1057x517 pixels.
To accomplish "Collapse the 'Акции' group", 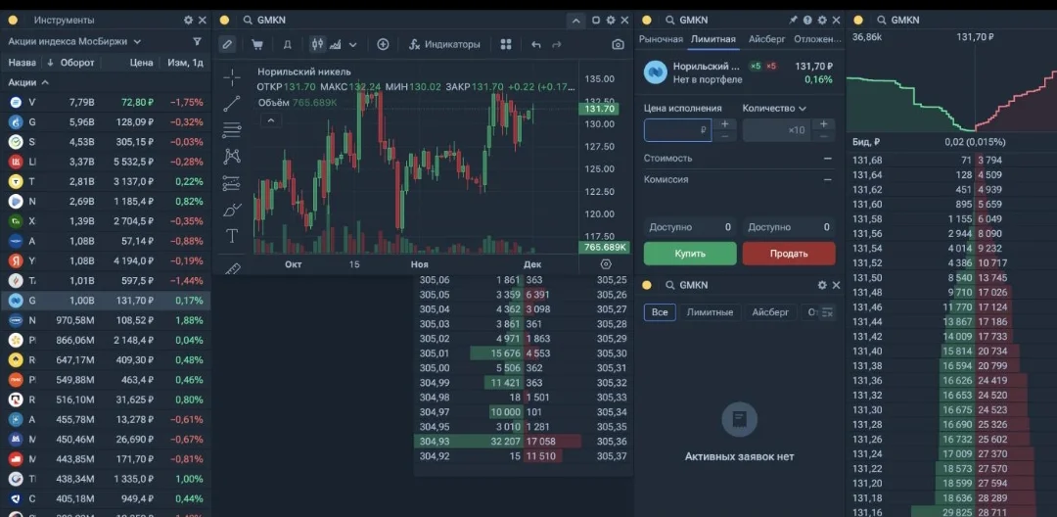I will point(28,82).
